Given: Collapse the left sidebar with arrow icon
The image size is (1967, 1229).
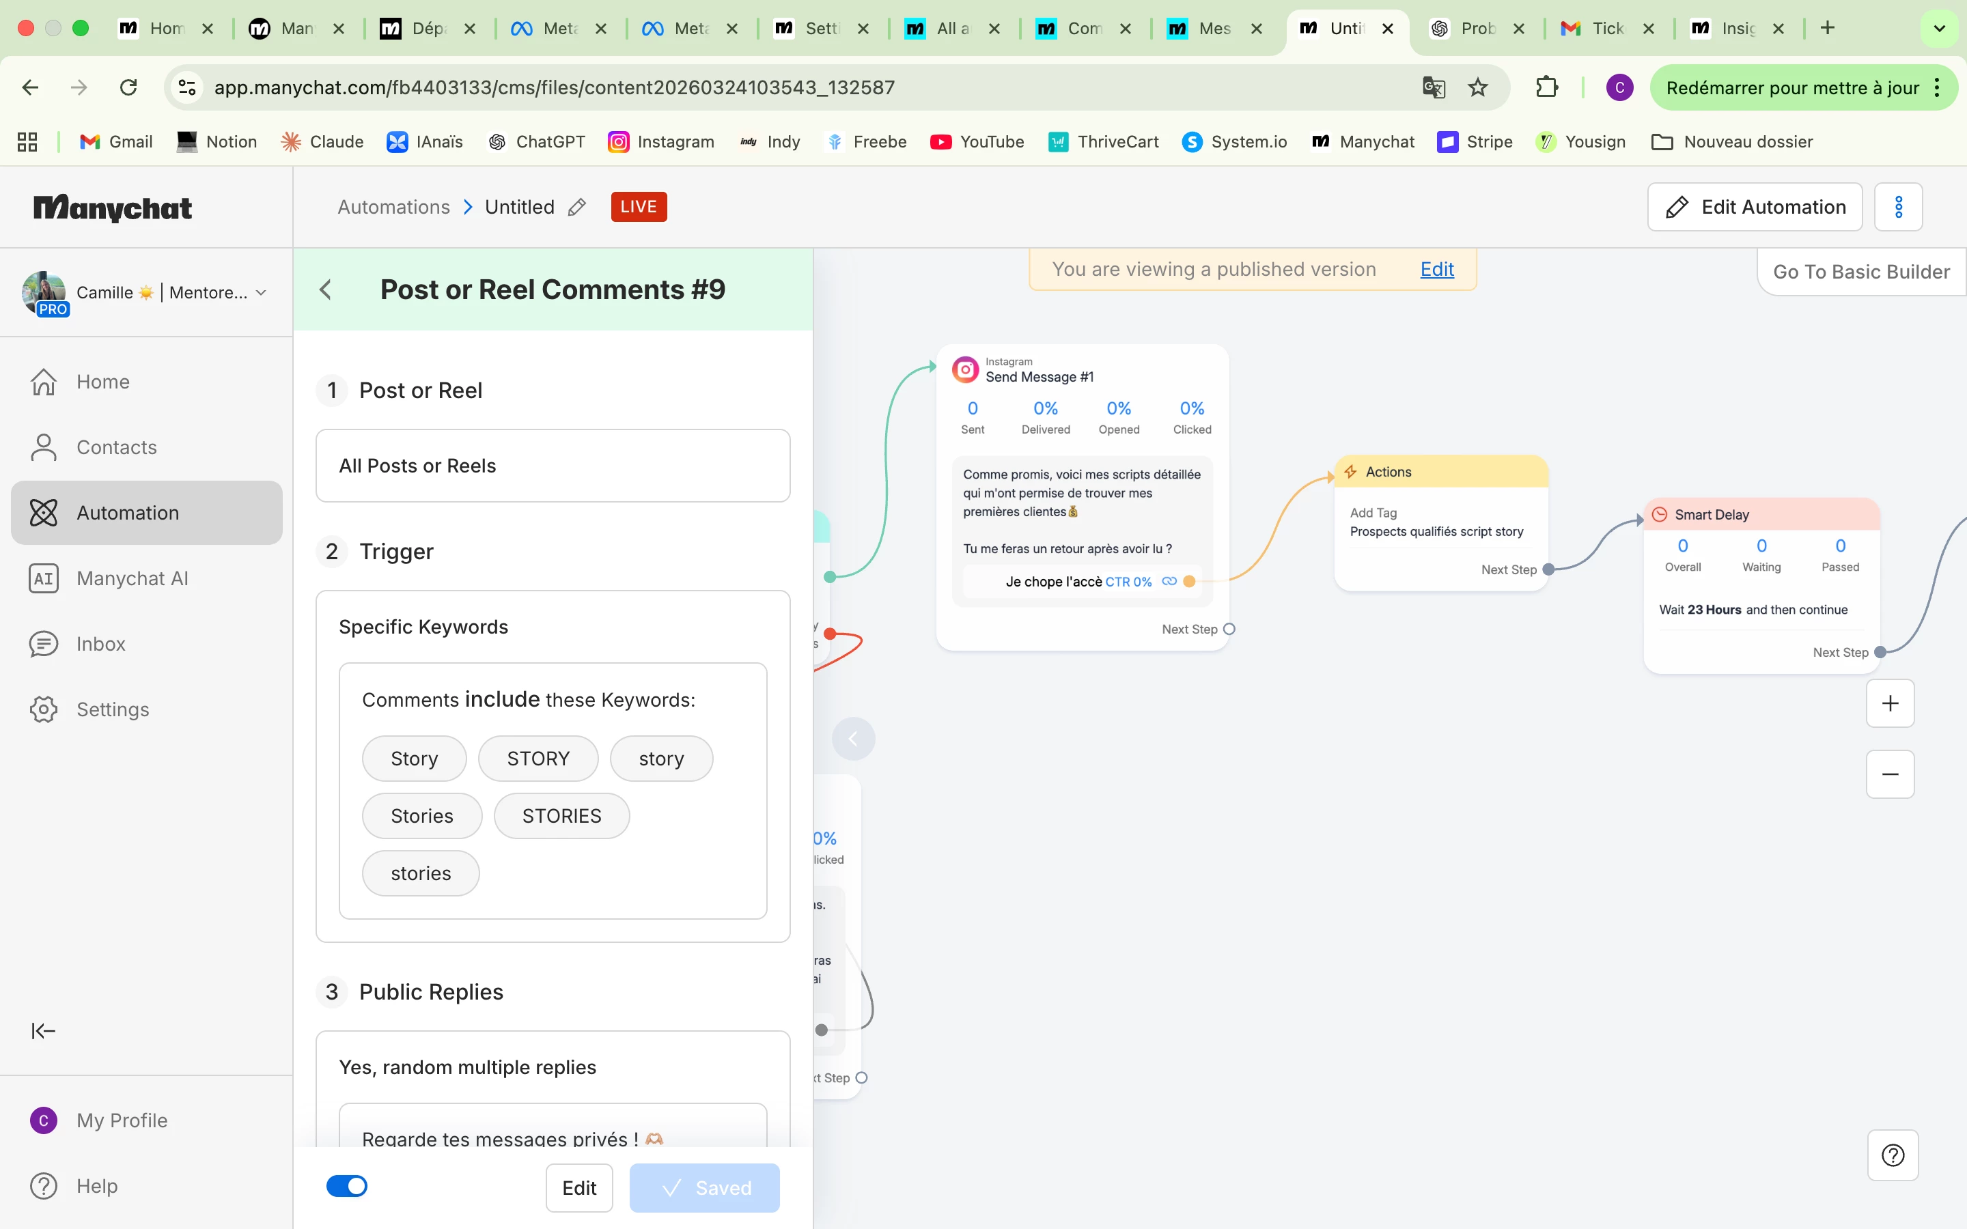Looking at the screenshot, I should point(43,1031).
